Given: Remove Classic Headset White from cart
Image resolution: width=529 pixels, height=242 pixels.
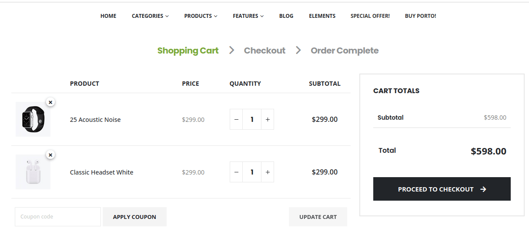Looking at the screenshot, I should pos(50,155).
